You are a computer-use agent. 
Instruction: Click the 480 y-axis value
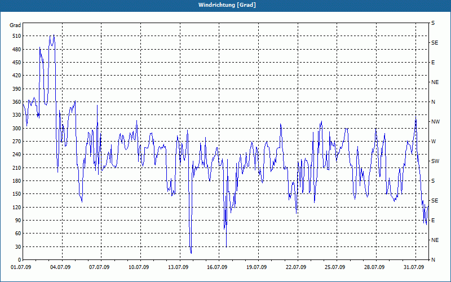(x=17, y=49)
